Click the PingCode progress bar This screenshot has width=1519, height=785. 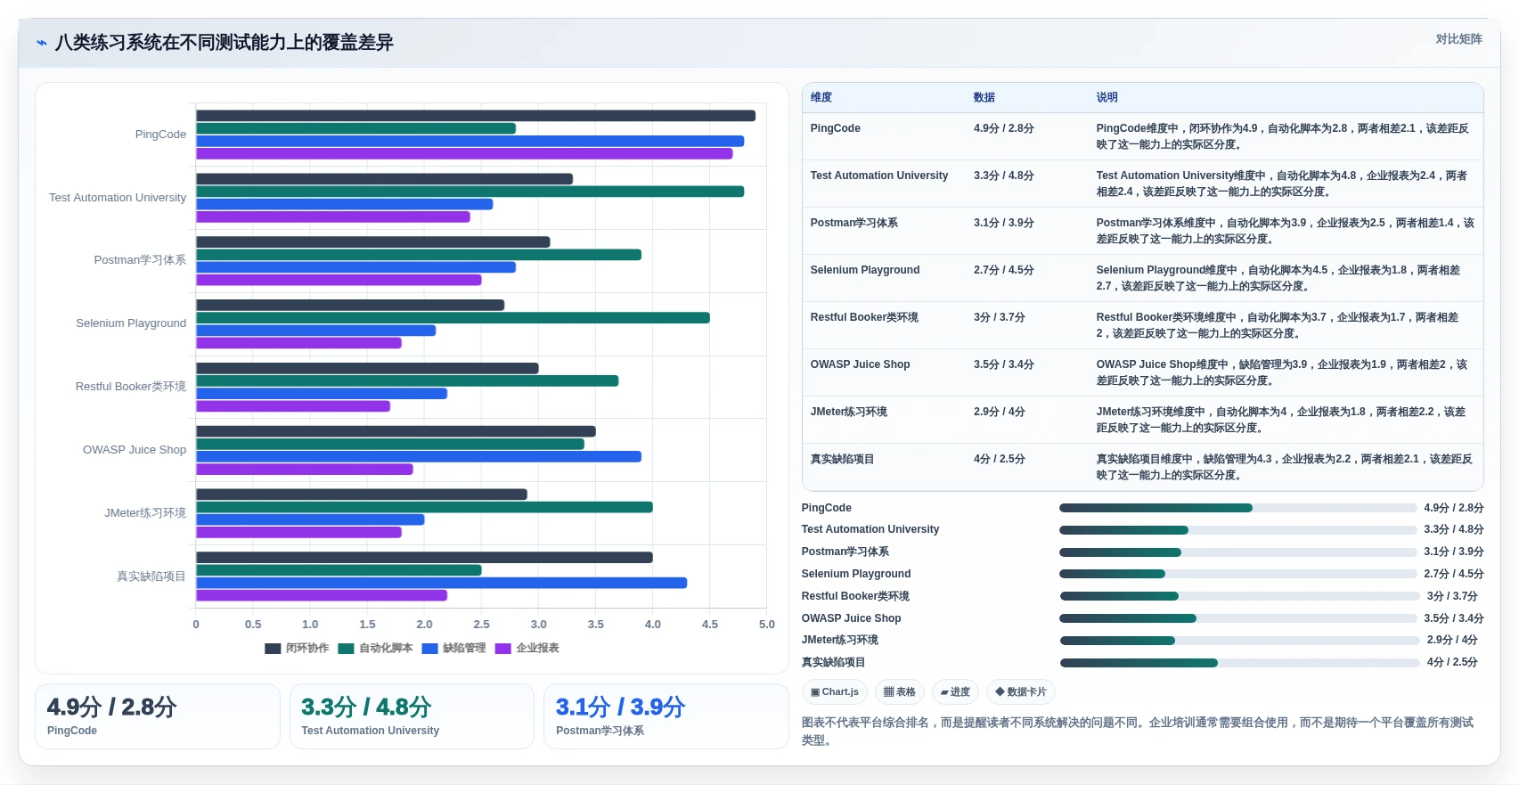tap(1237, 508)
